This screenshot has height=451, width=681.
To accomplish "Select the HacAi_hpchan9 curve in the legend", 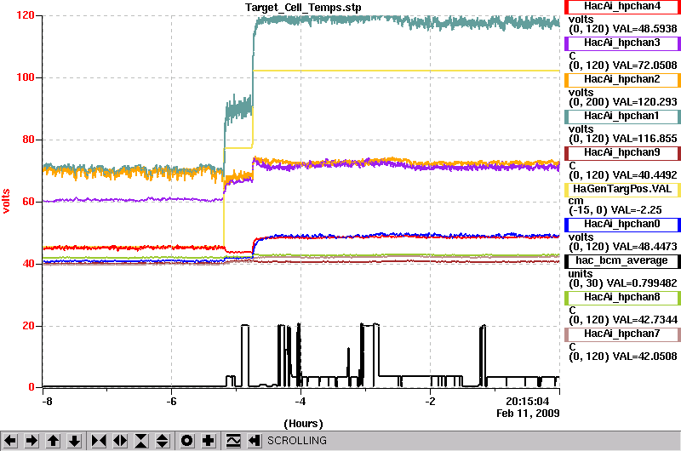I will [622, 153].
